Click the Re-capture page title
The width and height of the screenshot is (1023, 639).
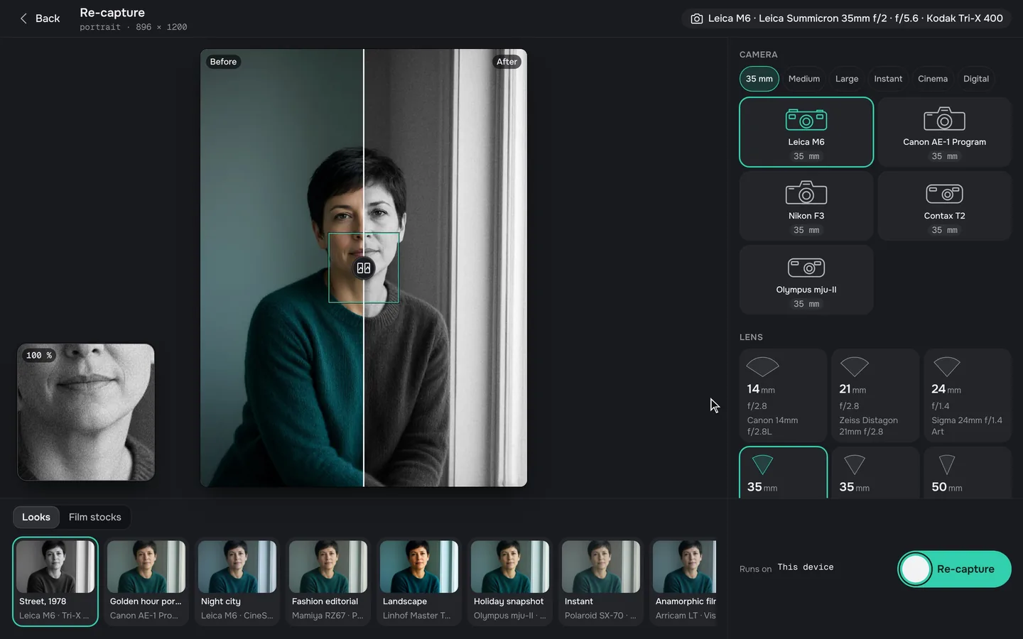point(112,13)
